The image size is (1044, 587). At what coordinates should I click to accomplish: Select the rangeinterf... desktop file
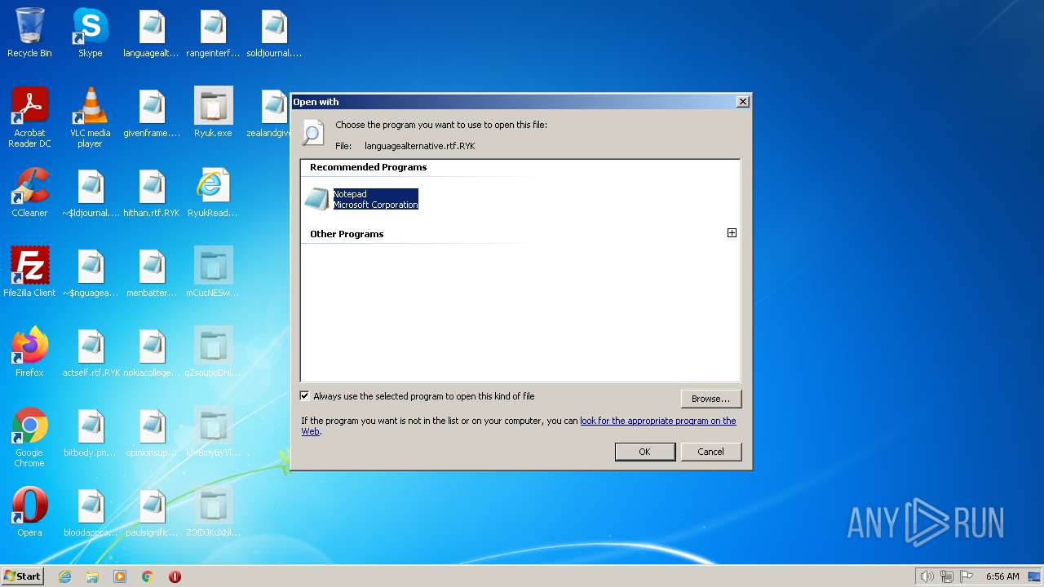(213, 33)
